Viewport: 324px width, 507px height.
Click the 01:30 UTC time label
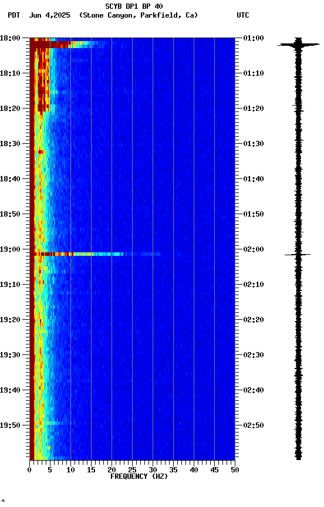click(x=254, y=144)
